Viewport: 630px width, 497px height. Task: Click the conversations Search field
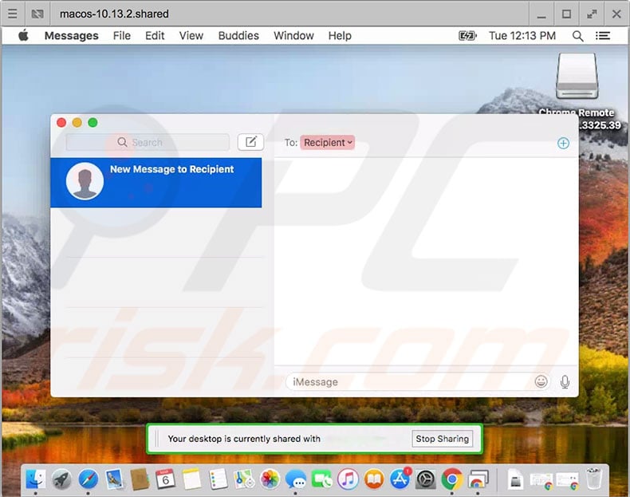click(x=148, y=142)
